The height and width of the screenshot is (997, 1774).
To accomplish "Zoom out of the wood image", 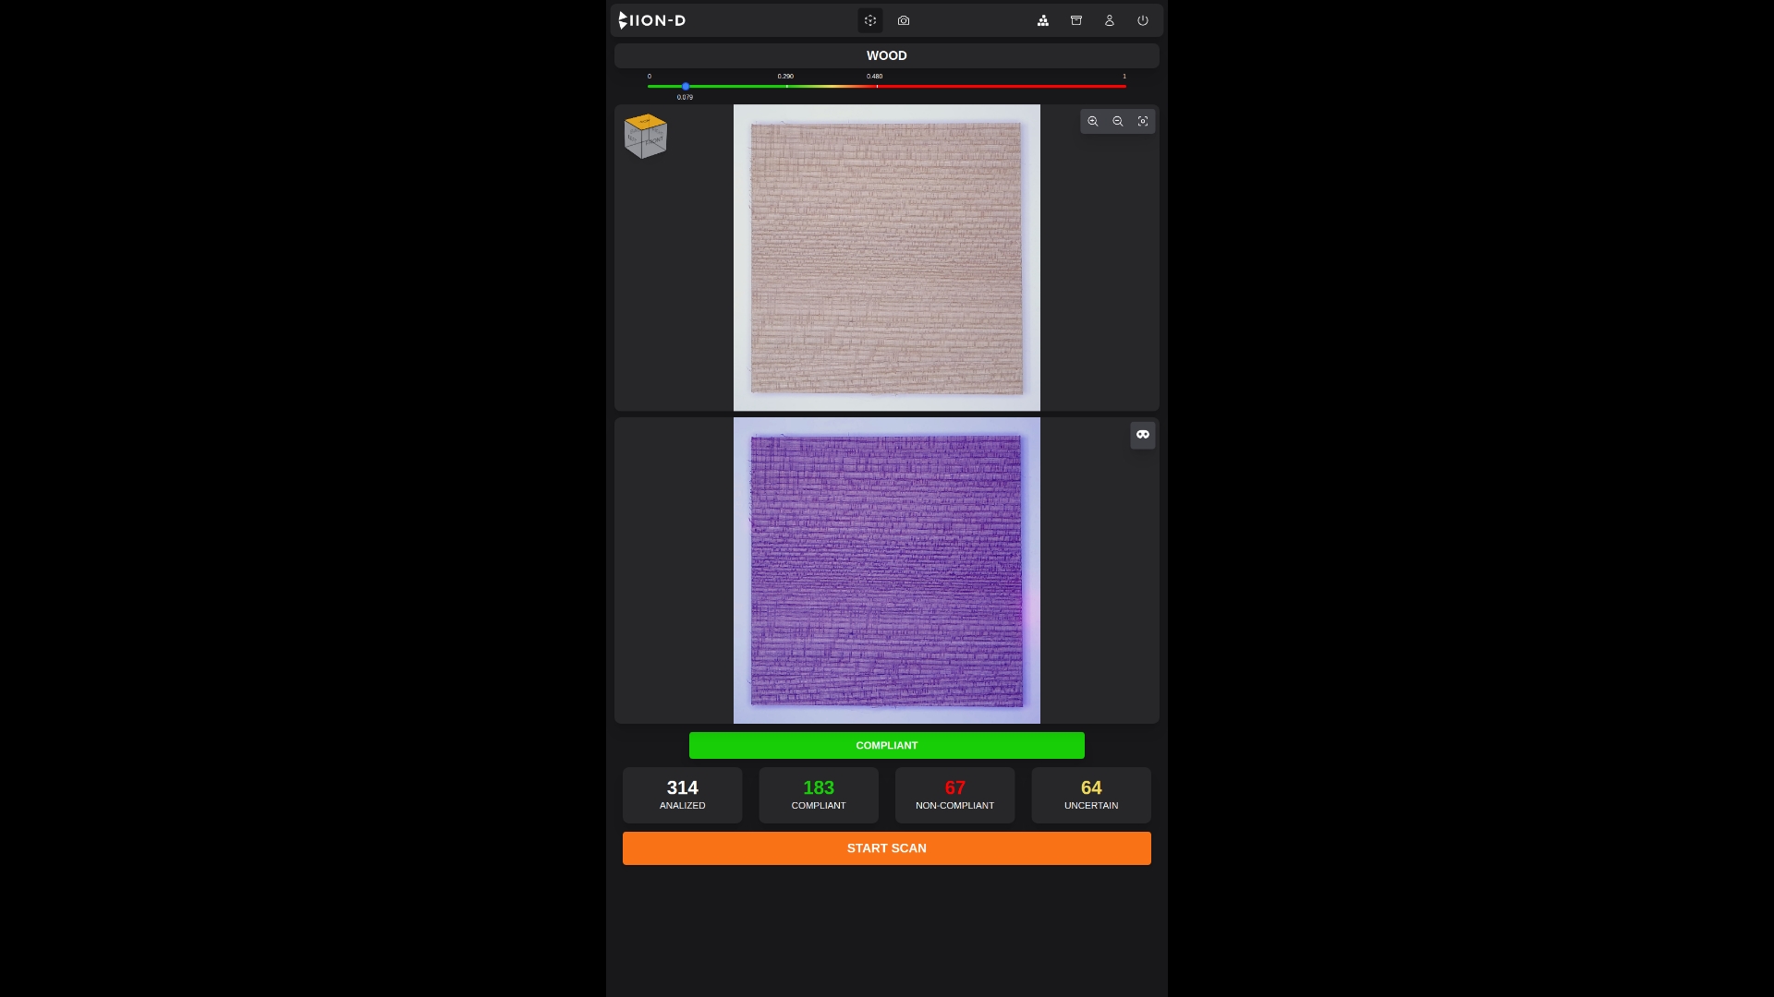I will click(1118, 122).
